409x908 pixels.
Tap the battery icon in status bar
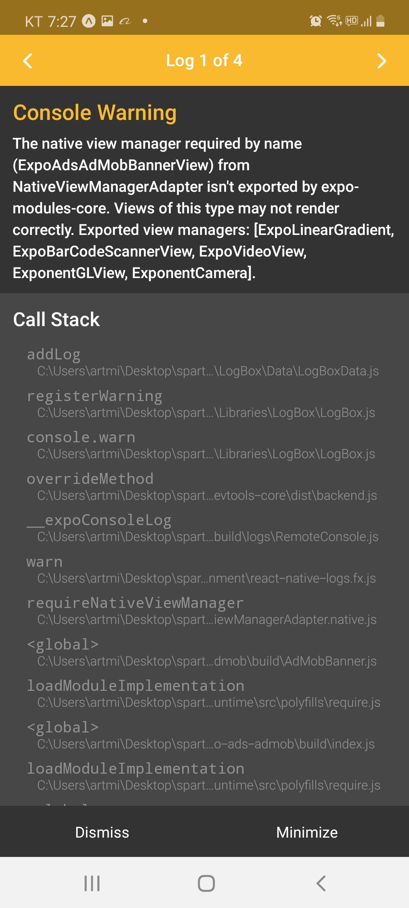coord(381,21)
